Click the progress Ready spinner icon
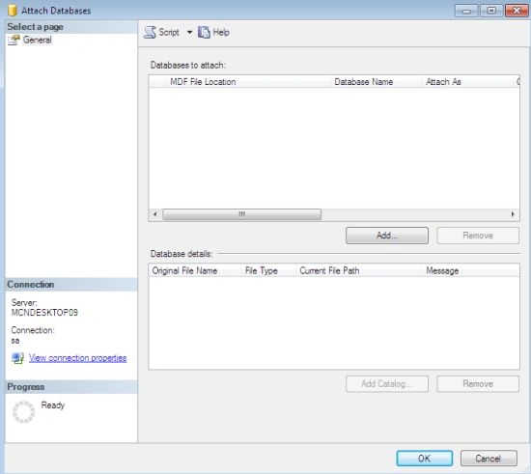The height and width of the screenshot is (474, 531). tap(23, 412)
